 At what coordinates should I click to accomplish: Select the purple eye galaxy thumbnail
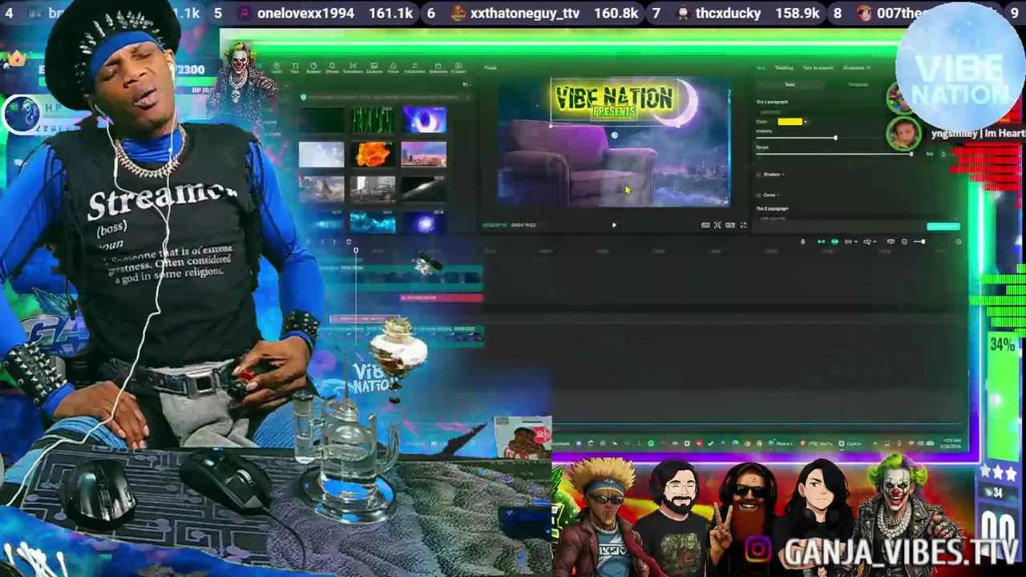(x=424, y=120)
